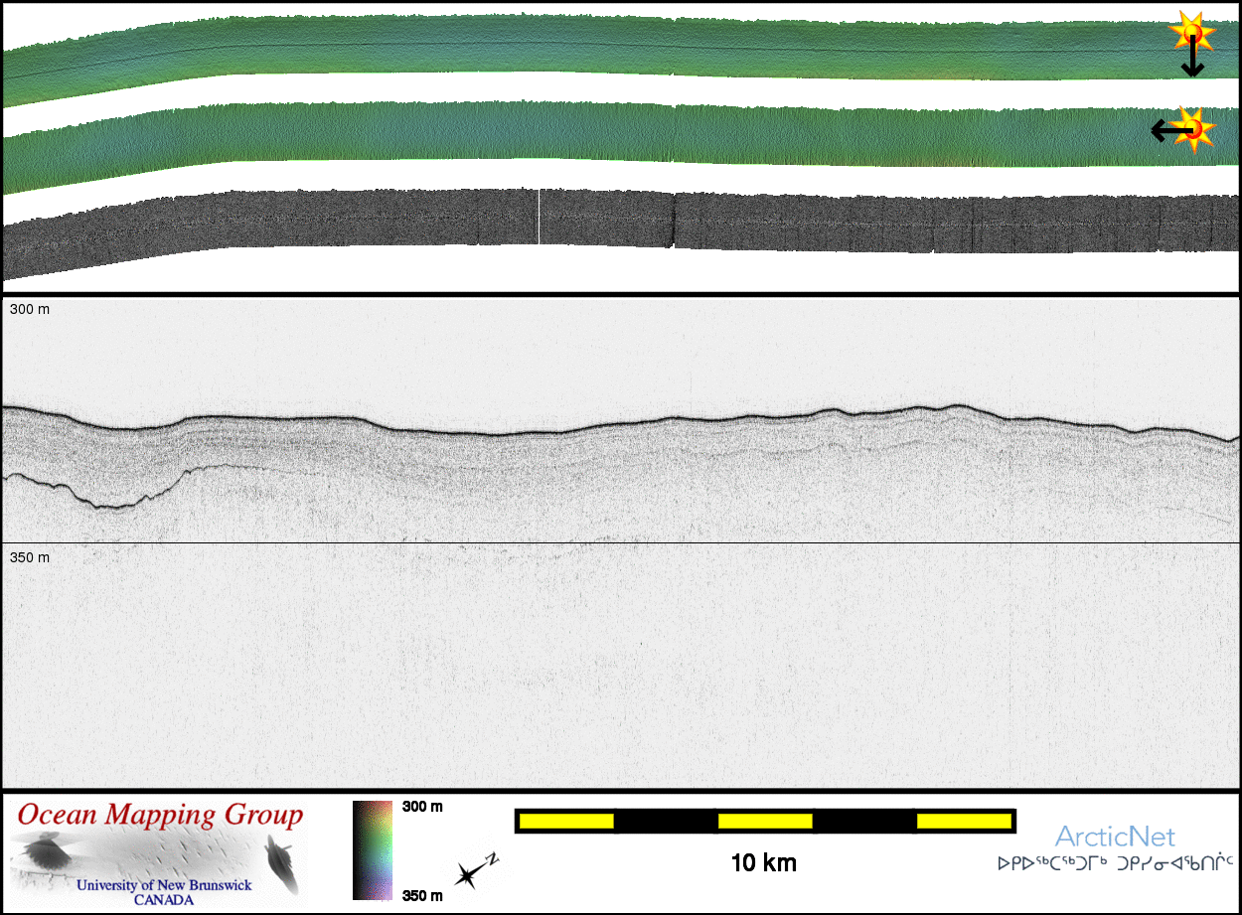This screenshot has height=915, width=1242.
Task: Click the 10 km scale label
Action: (763, 862)
